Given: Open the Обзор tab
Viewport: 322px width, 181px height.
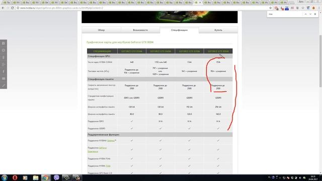Looking at the screenshot, I should click(101, 30).
